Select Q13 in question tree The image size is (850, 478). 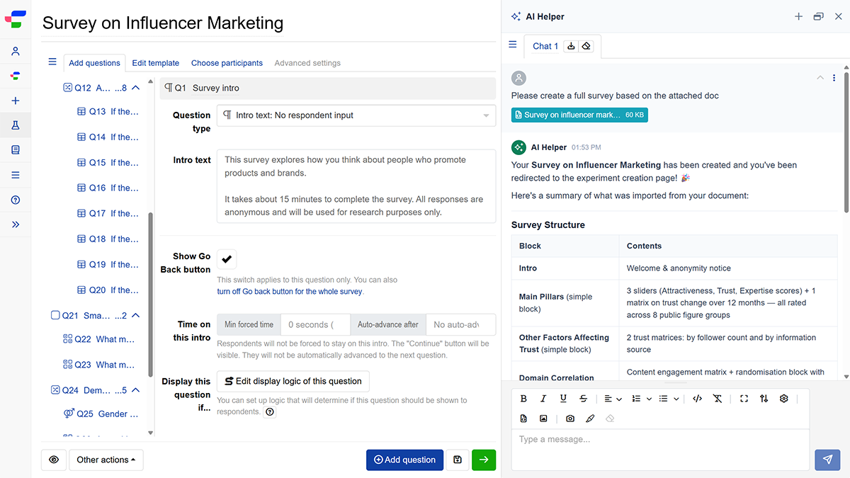(108, 111)
